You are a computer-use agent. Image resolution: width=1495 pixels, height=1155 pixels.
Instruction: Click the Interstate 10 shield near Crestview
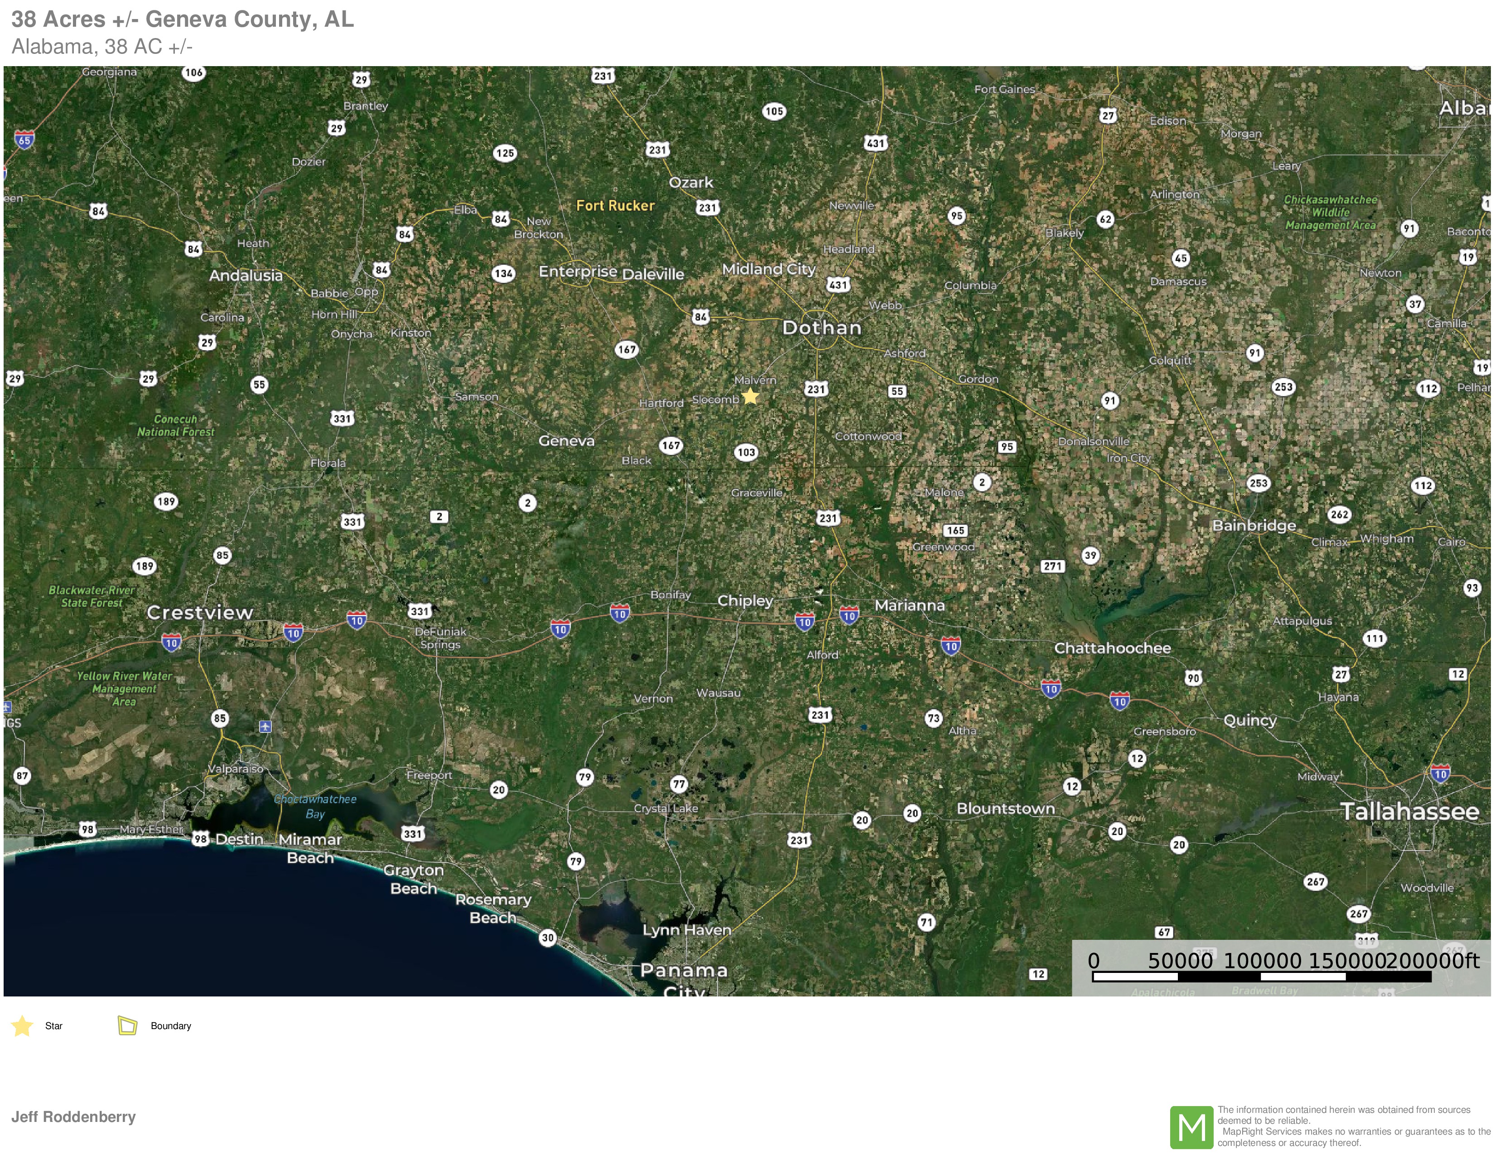[x=171, y=642]
